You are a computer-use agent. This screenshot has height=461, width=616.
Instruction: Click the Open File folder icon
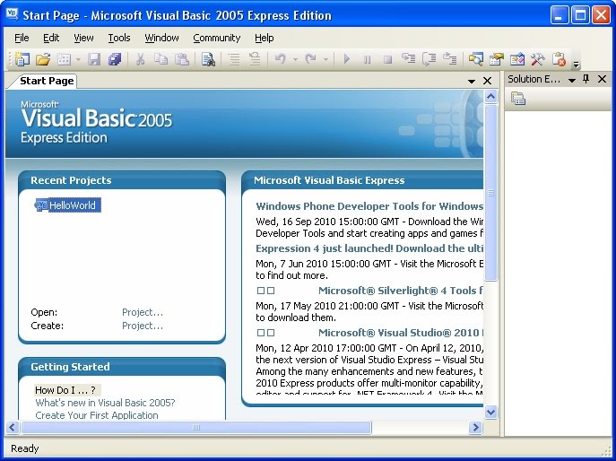click(x=43, y=59)
